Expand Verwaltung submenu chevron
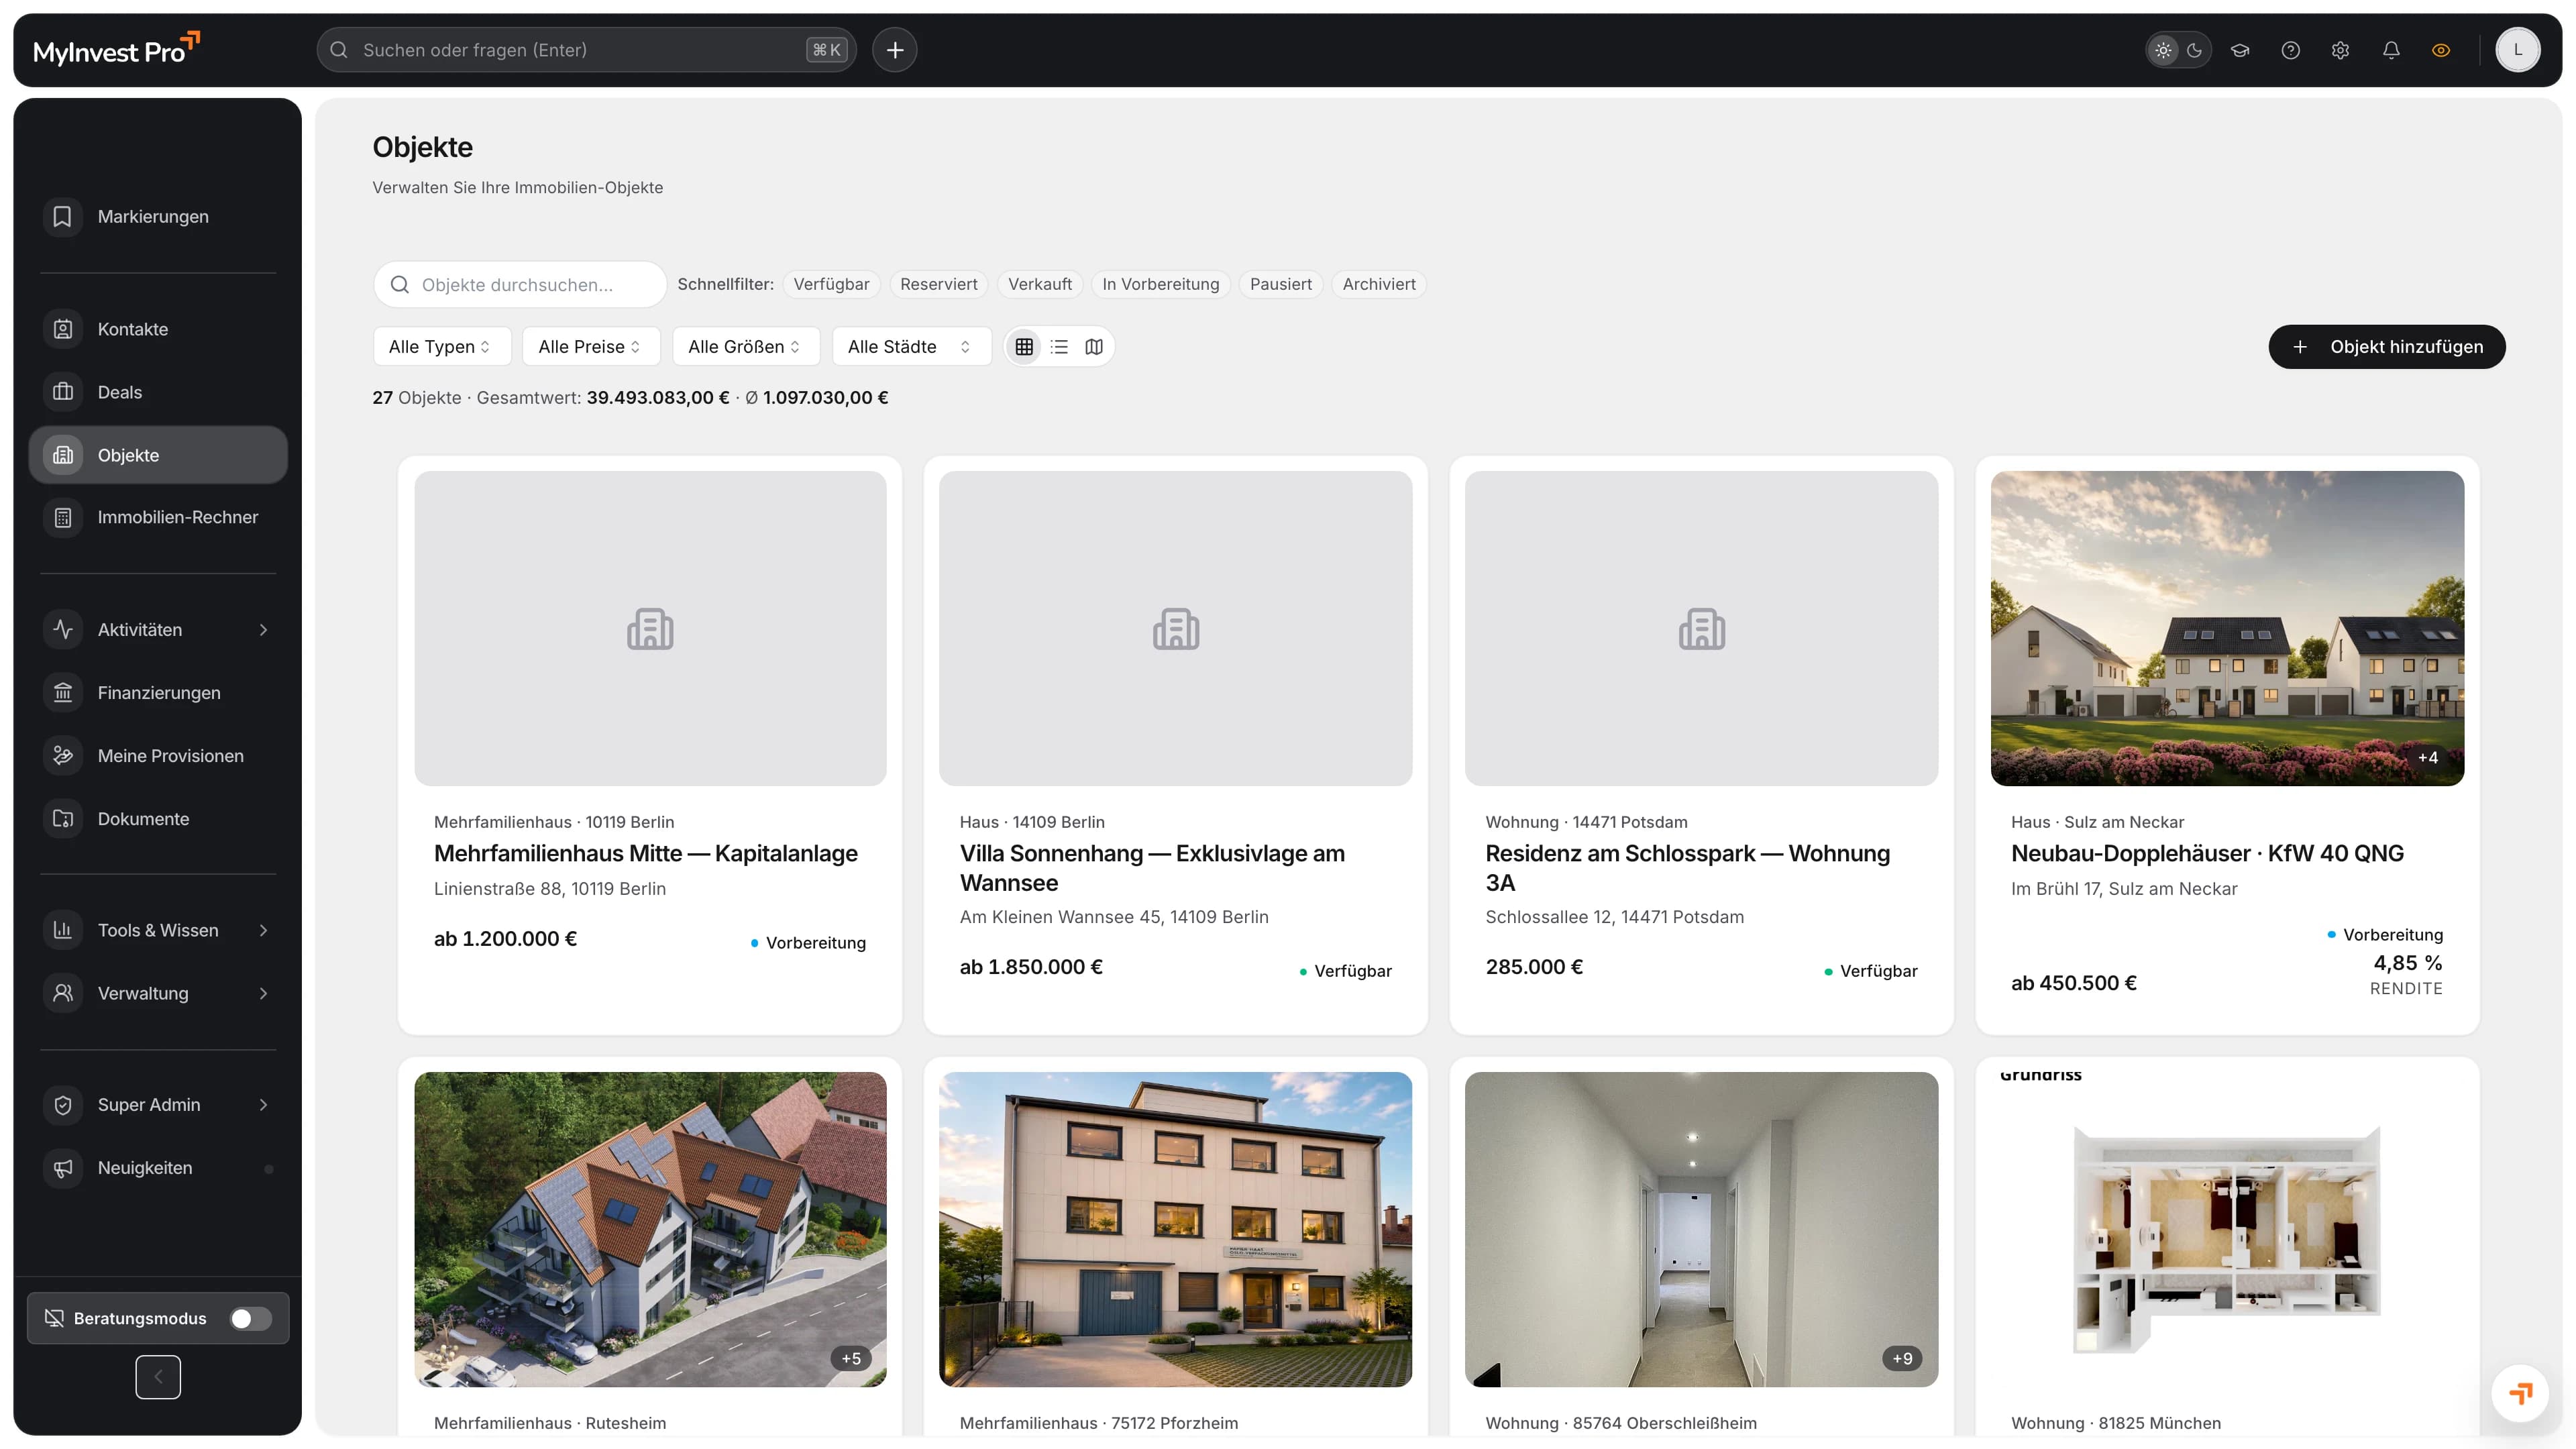 click(263, 993)
